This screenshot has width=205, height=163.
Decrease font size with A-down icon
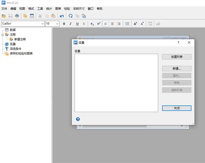[x=142, y=24]
